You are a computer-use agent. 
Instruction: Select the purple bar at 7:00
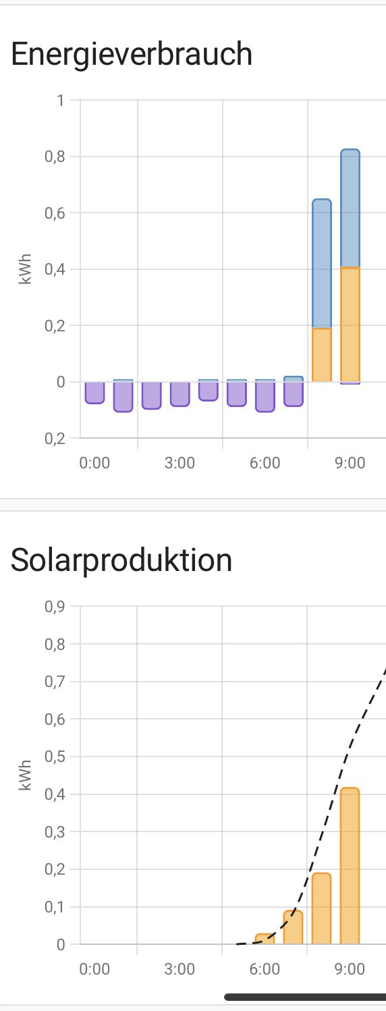click(x=294, y=394)
